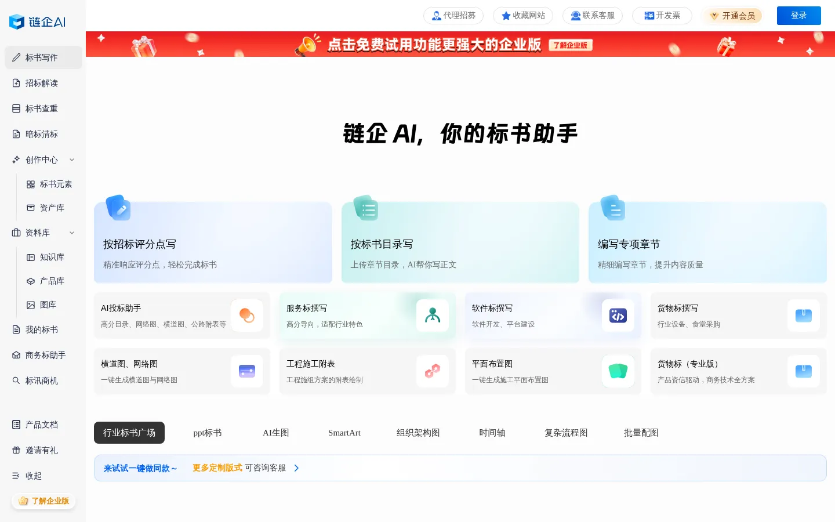Open the 按招标评分点写 card

[213, 242]
